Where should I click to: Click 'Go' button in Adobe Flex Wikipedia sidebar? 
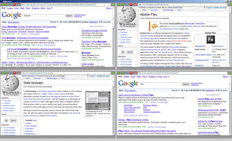pyautogui.click(x=123, y=52)
